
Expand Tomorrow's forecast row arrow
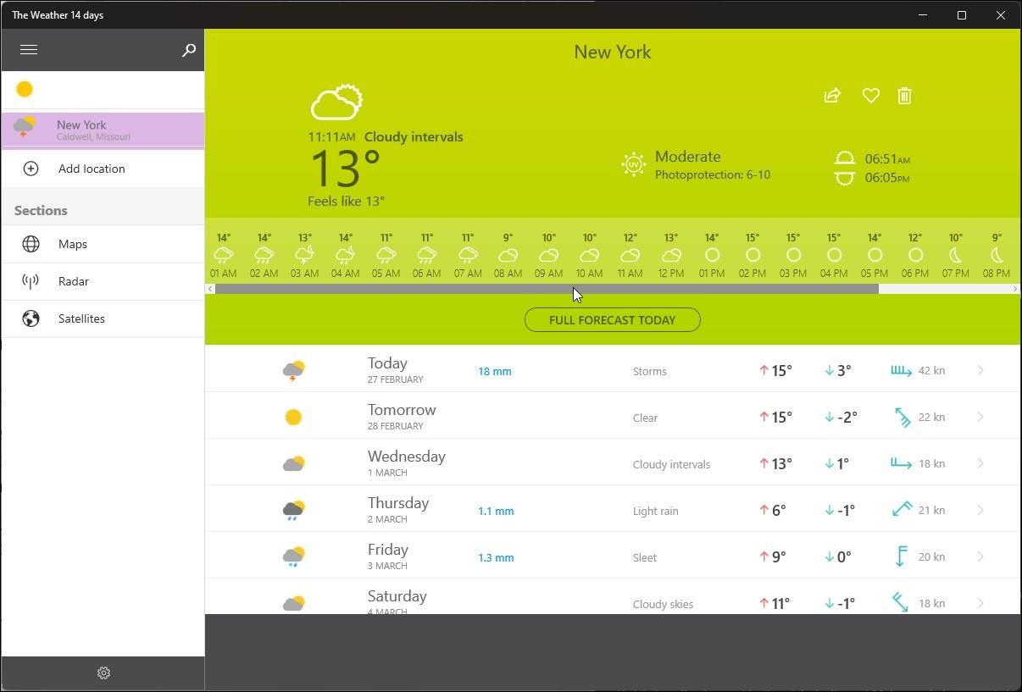pos(980,417)
